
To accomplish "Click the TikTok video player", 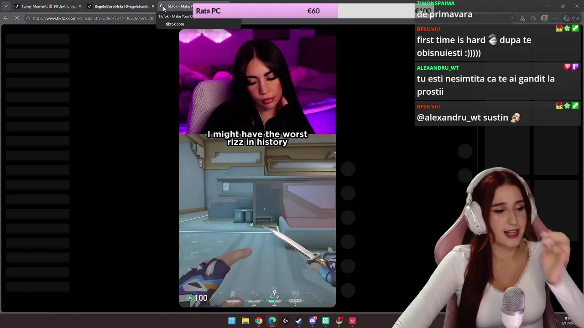I will pos(257,168).
